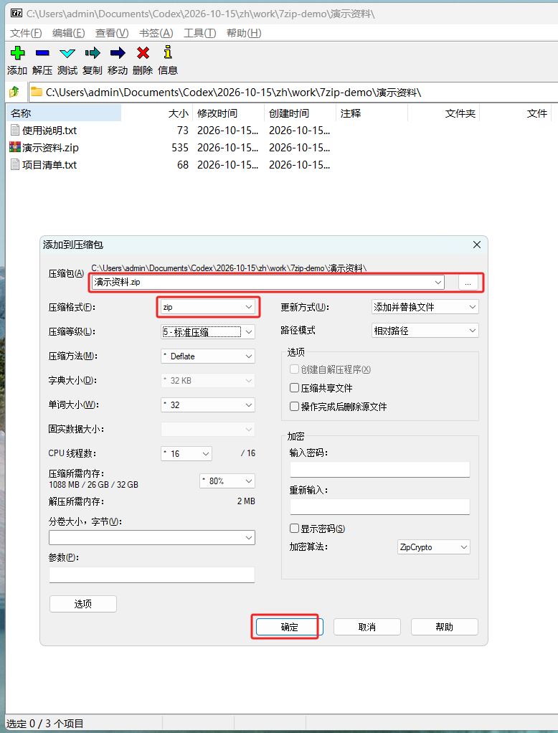Click the archive icon of 演示资料.zip
The width and height of the screenshot is (558, 733).
[x=15, y=147]
